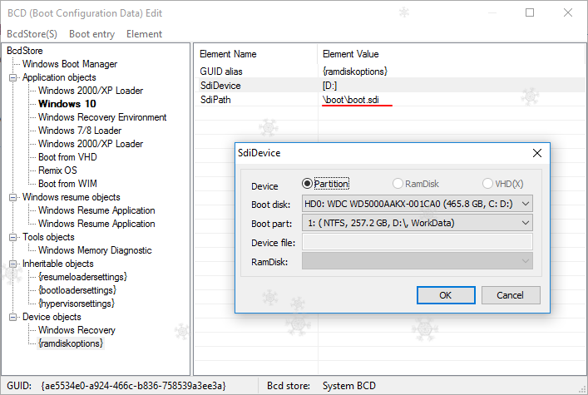Select the Partition radio button
588x395 pixels.
tap(325, 184)
